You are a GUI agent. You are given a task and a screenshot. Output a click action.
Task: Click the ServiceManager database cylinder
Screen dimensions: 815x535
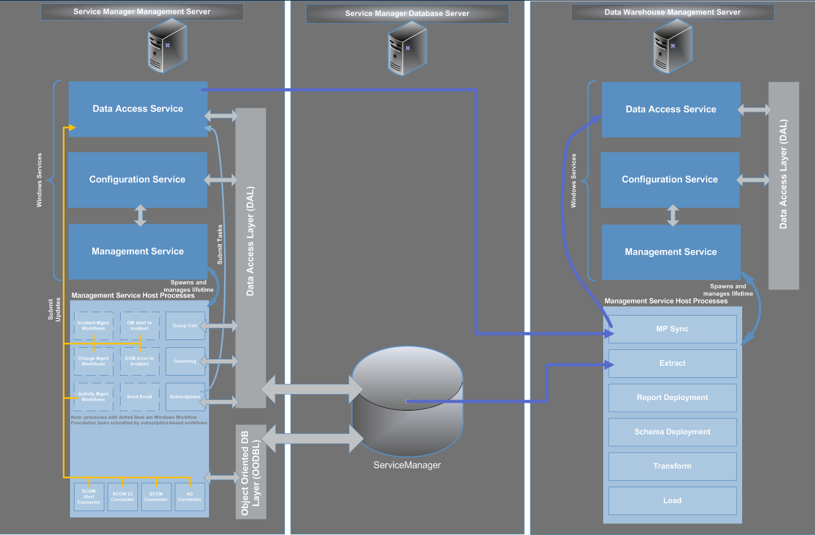pyautogui.click(x=407, y=411)
